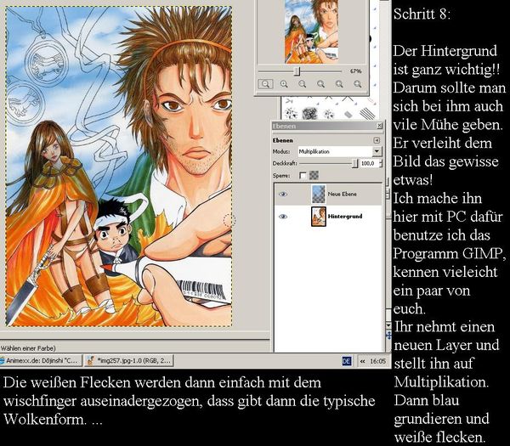Close the Ebenen dock window
The height and width of the screenshot is (446, 510).
click(x=379, y=126)
